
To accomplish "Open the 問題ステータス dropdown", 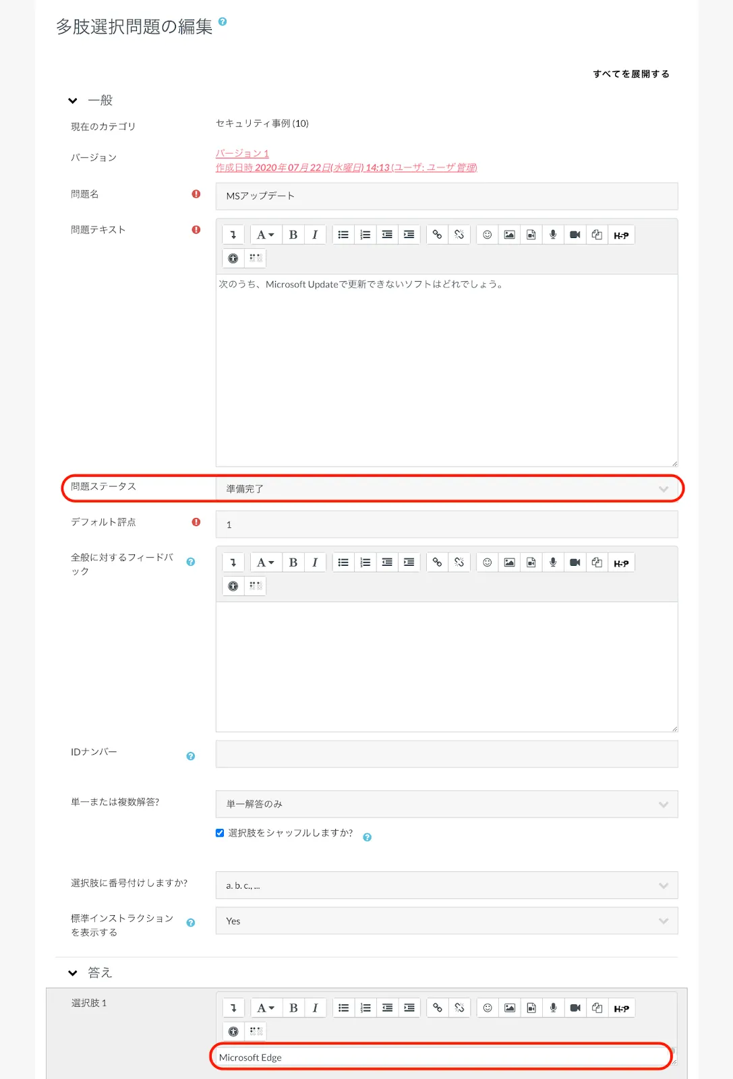I will point(446,489).
